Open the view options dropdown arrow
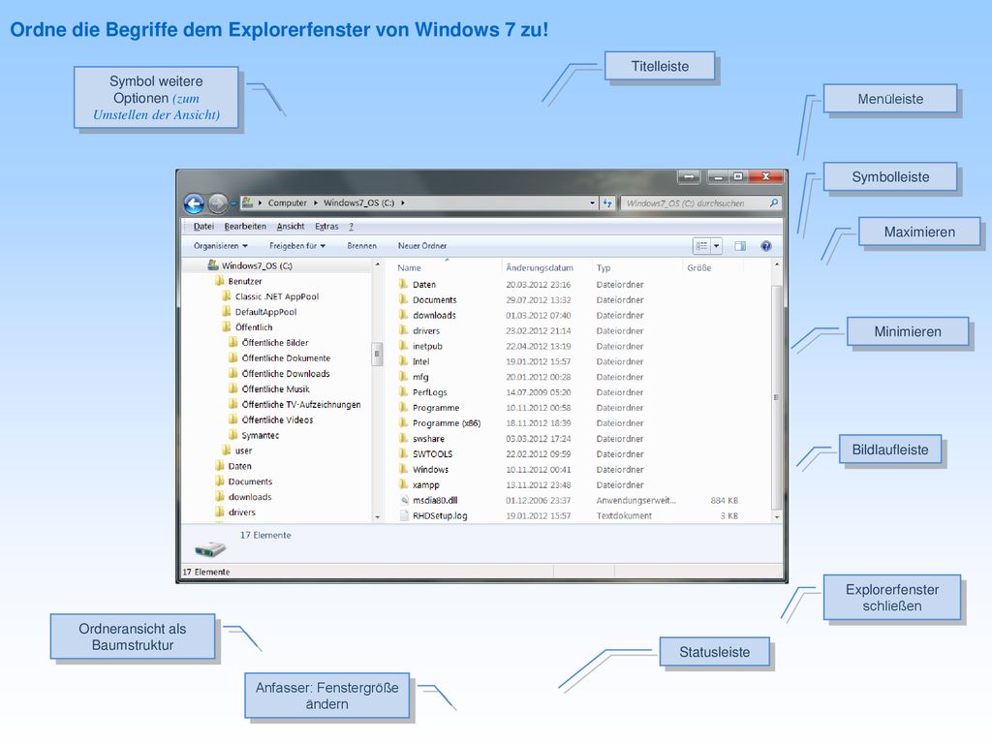Viewport: 992px width, 744px height. coord(716,246)
